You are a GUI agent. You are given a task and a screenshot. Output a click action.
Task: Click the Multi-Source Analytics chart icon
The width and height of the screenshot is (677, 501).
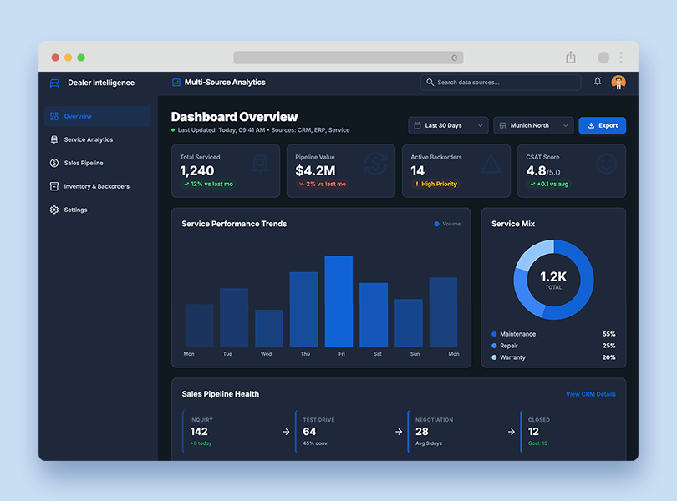click(x=176, y=83)
